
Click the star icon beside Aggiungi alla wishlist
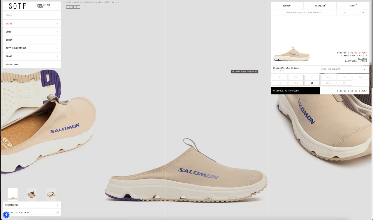point(57,213)
